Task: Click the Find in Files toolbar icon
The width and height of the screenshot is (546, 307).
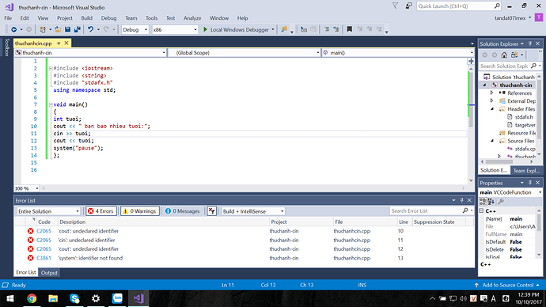Action: [284, 29]
